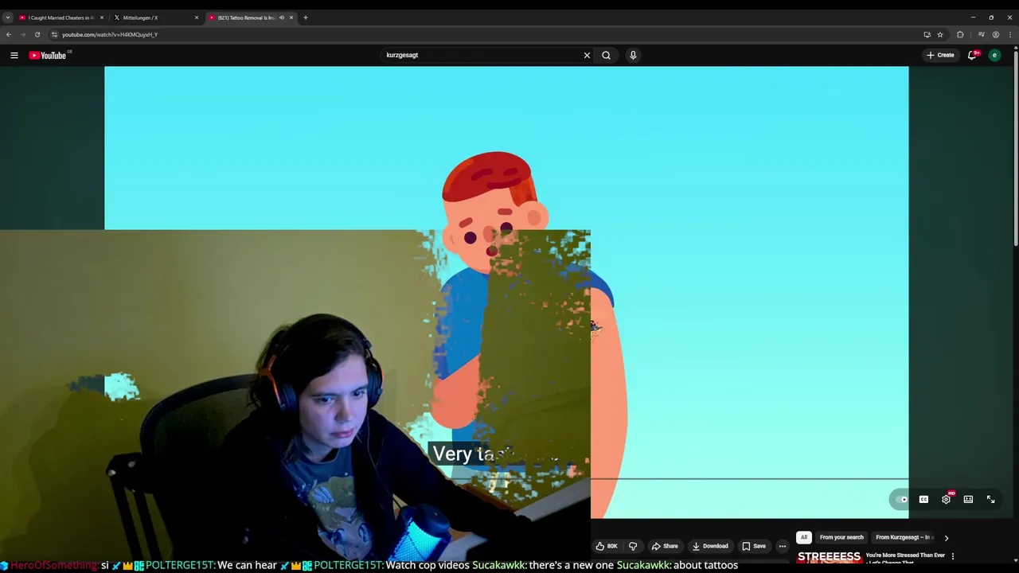
Task: Clear the kurzgesagt search text with X
Action: (587, 55)
